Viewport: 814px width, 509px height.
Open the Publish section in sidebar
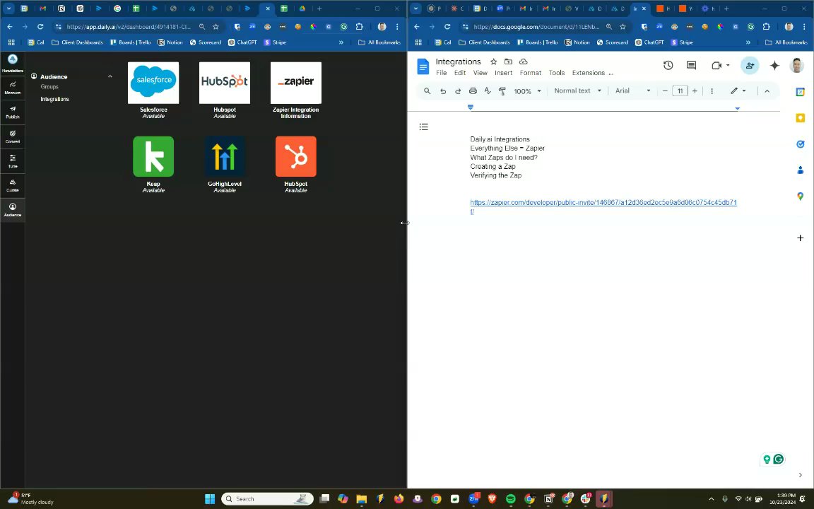coord(13,112)
